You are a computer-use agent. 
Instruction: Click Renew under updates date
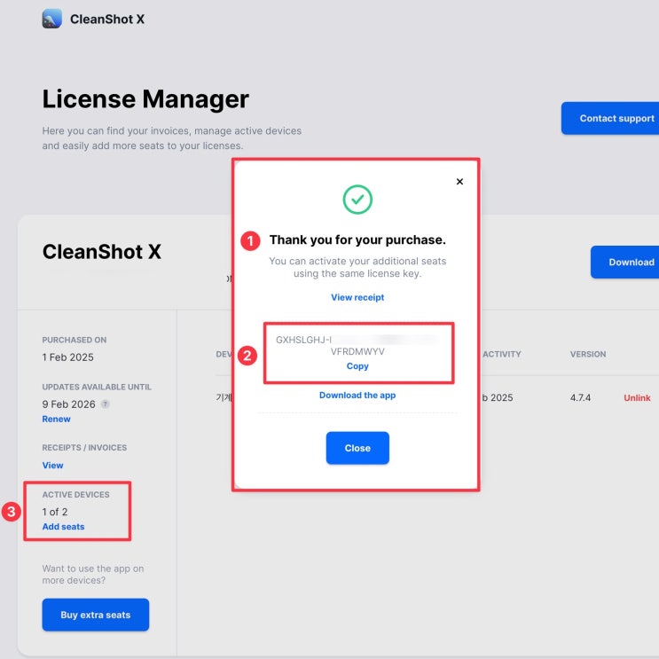coord(56,419)
